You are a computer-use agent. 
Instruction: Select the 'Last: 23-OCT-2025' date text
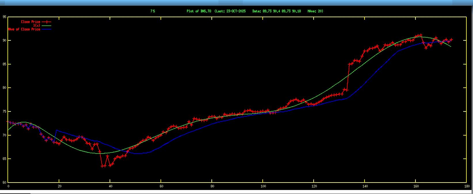pos(230,11)
